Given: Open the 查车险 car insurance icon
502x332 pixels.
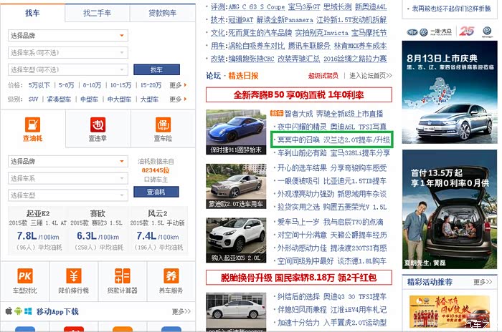Looking at the screenshot, I should click(163, 126).
